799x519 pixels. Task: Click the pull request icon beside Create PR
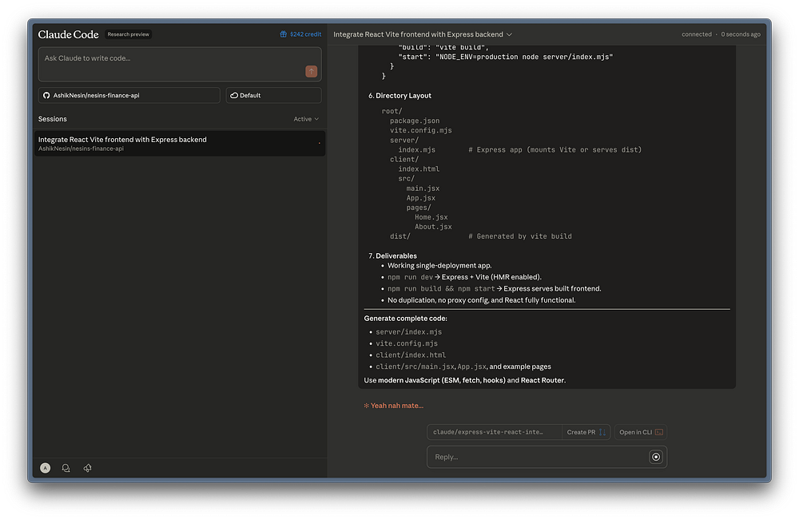click(602, 432)
